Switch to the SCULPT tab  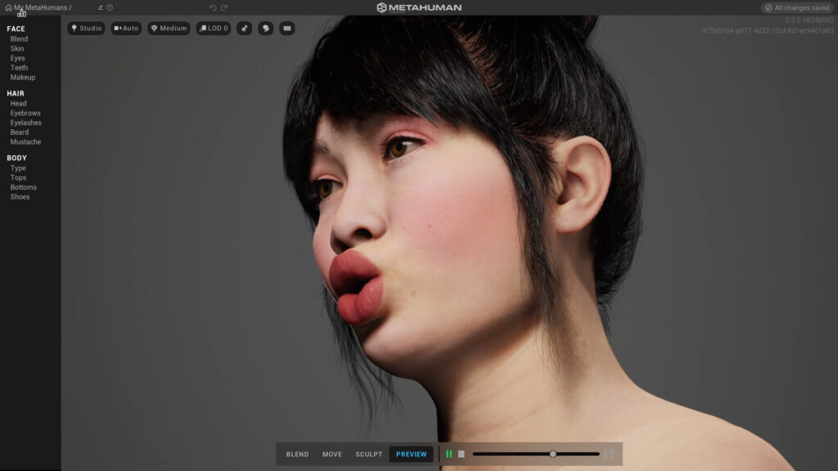368,453
